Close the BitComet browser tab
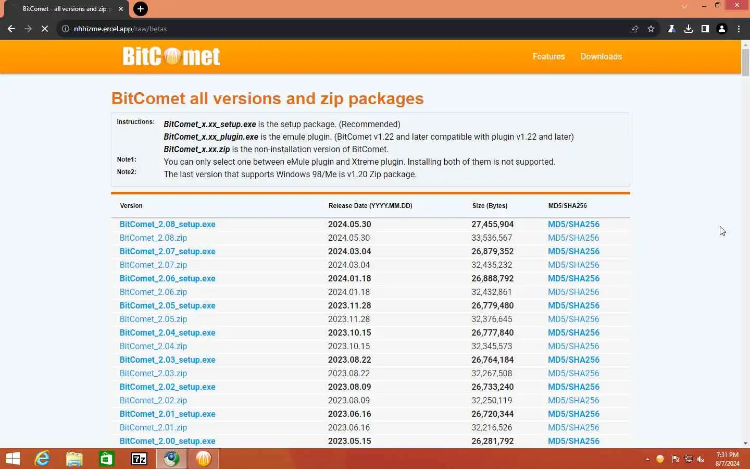 click(x=121, y=9)
